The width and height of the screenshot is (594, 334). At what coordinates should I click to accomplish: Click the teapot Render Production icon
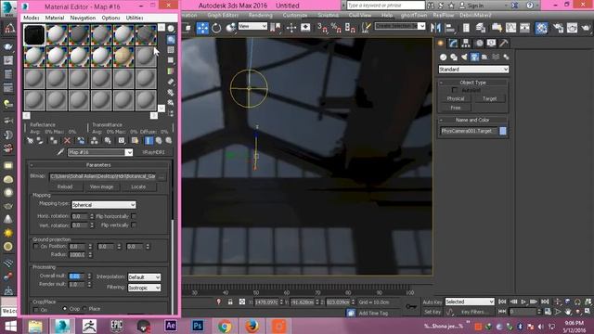[586, 27]
